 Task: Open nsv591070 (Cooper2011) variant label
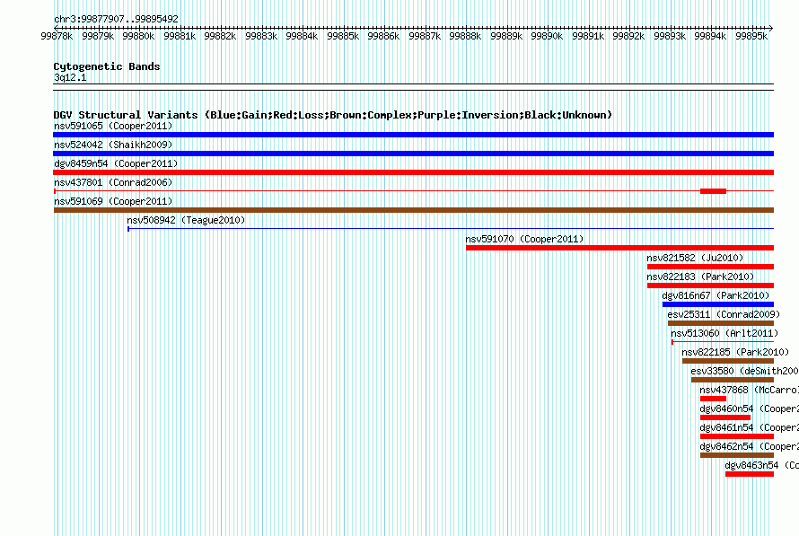[x=524, y=239]
